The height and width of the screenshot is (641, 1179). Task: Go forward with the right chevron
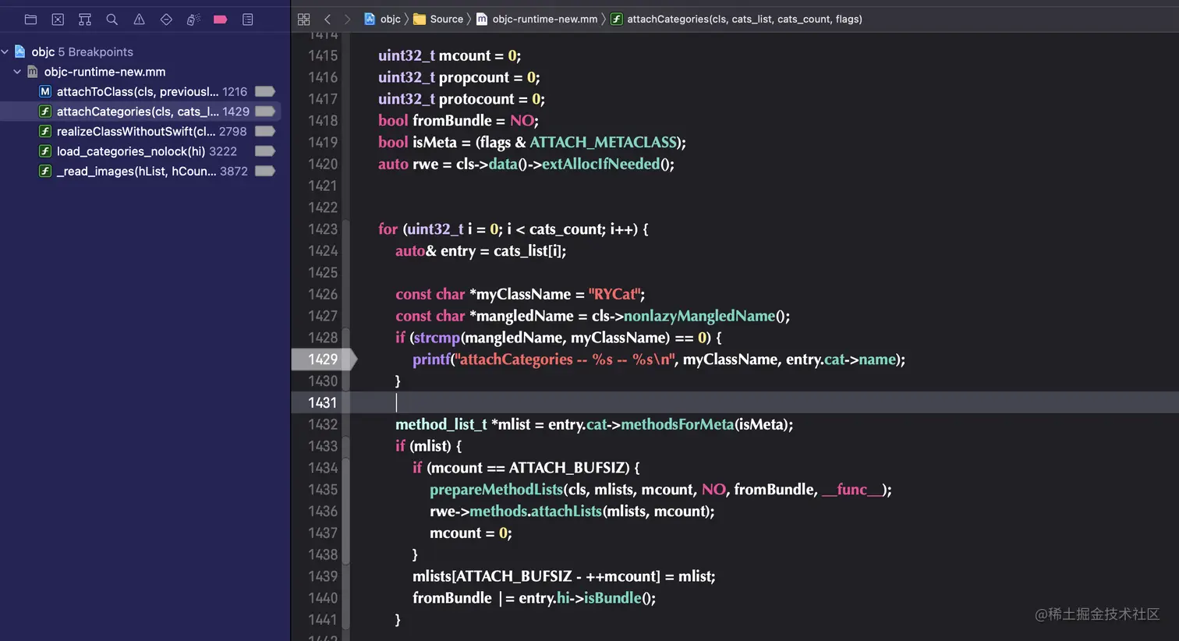pos(348,19)
